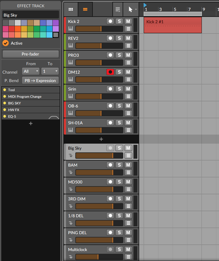The width and height of the screenshot is (219, 261).
Task: Disarm record on the DM12 track
Action: pos(110,72)
